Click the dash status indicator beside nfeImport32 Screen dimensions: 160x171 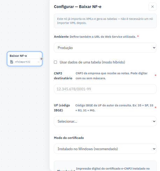38,62
